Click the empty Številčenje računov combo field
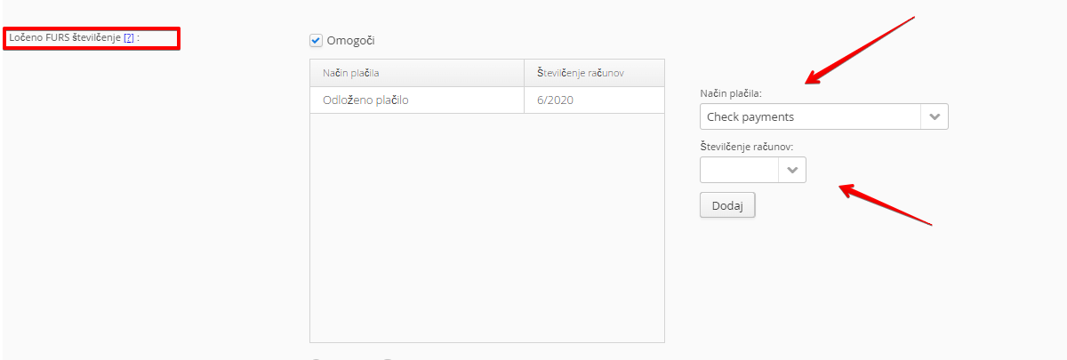1067x360 pixels. click(739, 170)
